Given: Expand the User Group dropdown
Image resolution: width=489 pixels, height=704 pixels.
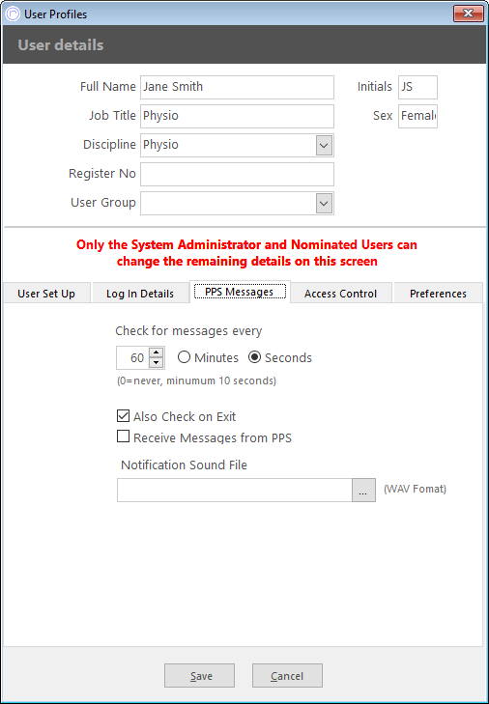Looking at the screenshot, I should pyautogui.click(x=324, y=203).
